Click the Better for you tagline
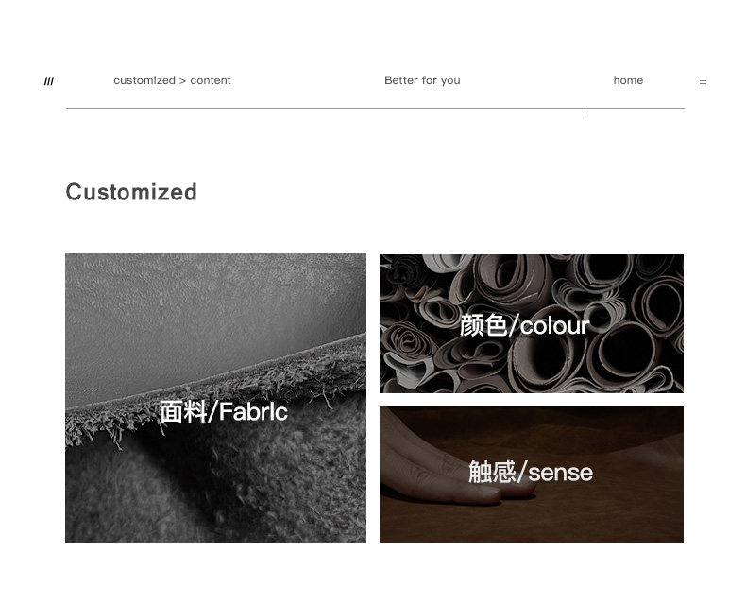This screenshot has height=605, width=746. click(x=422, y=80)
